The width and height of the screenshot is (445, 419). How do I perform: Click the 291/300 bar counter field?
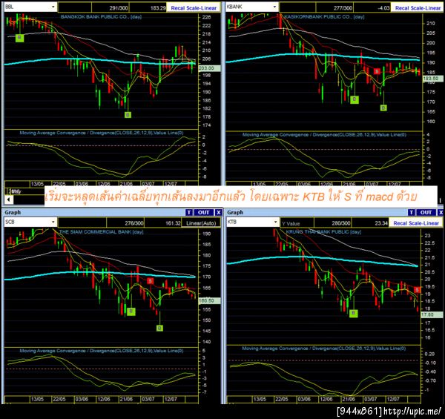[x=111, y=8]
